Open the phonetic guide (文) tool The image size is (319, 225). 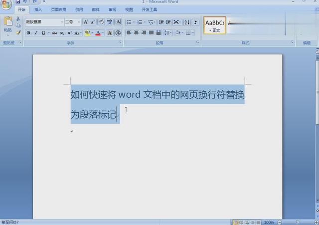[110, 22]
